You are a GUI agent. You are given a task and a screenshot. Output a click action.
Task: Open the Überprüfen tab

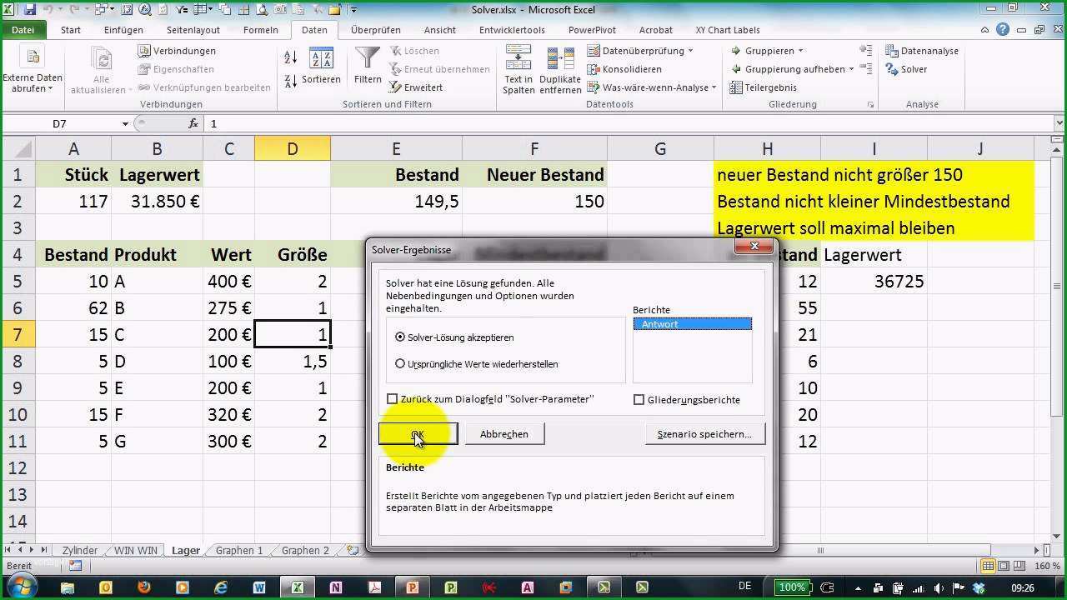(376, 30)
